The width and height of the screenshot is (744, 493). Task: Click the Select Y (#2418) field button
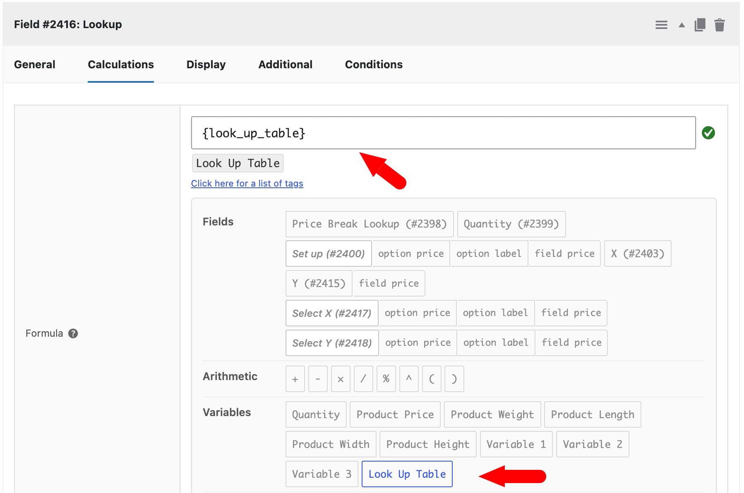(332, 343)
